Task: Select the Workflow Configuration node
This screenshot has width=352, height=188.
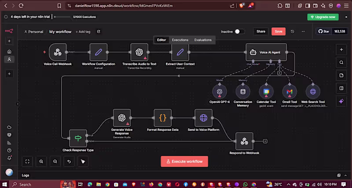Action: click(98, 52)
